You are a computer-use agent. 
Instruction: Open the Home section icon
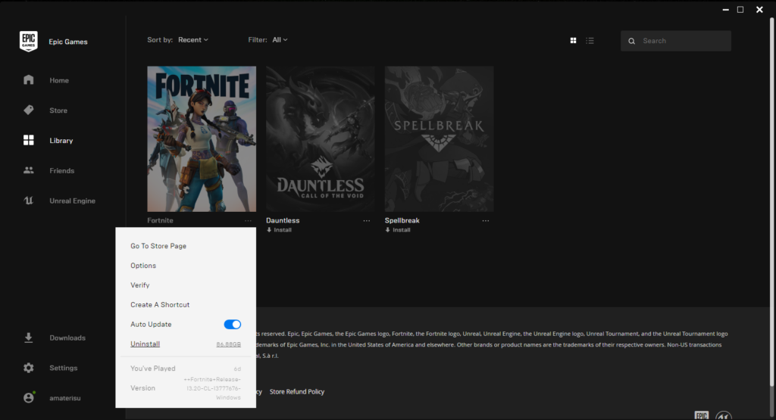[29, 80]
